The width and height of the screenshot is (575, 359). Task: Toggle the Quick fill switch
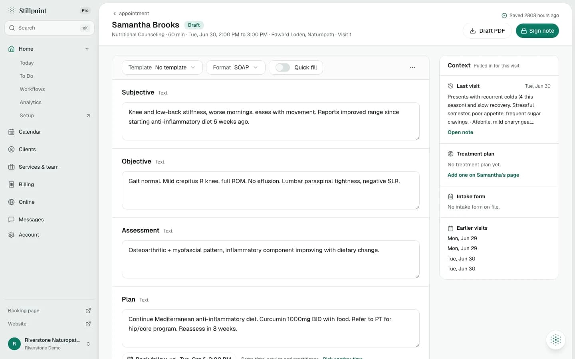(283, 67)
